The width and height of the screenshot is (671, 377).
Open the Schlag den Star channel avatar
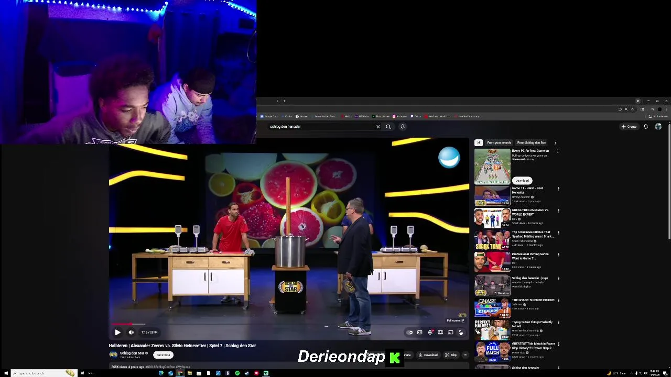tap(113, 354)
